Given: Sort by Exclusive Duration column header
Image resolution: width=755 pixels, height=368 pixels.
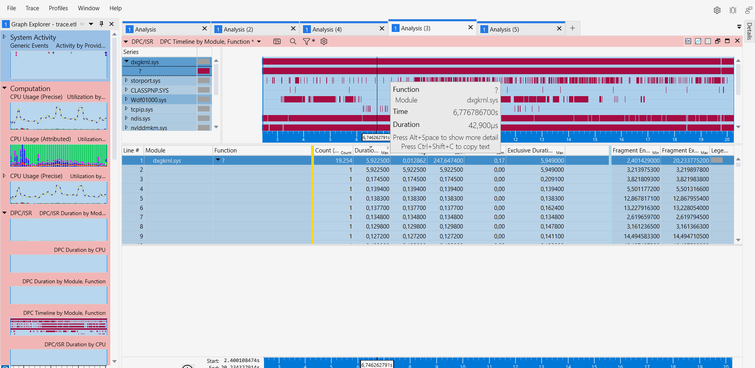Looking at the screenshot, I should coord(535,150).
